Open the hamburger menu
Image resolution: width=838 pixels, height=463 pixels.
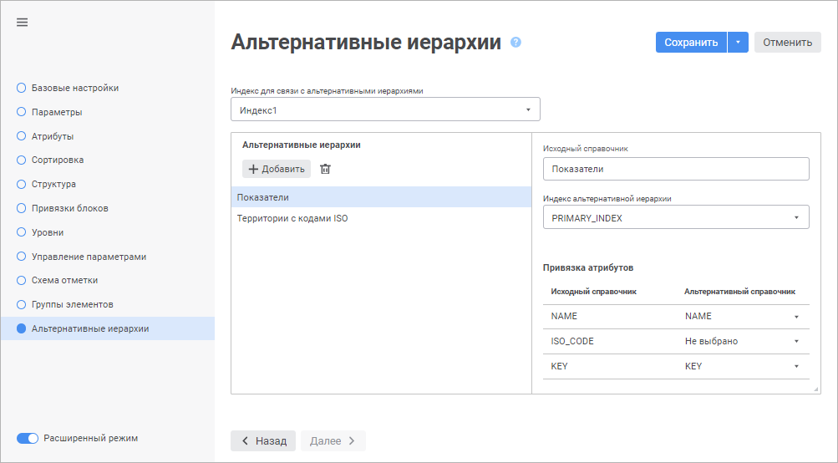pyautogui.click(x=23, y=23)
